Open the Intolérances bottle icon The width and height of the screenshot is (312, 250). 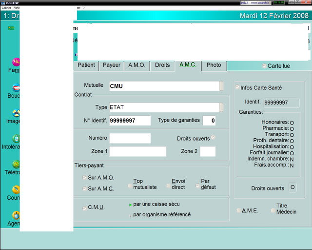pos(16,139)
